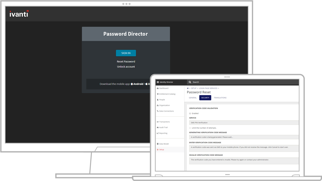Select Reporting in the sidebar
Viewport: 322px width, 181px height.
click(162, 133)
